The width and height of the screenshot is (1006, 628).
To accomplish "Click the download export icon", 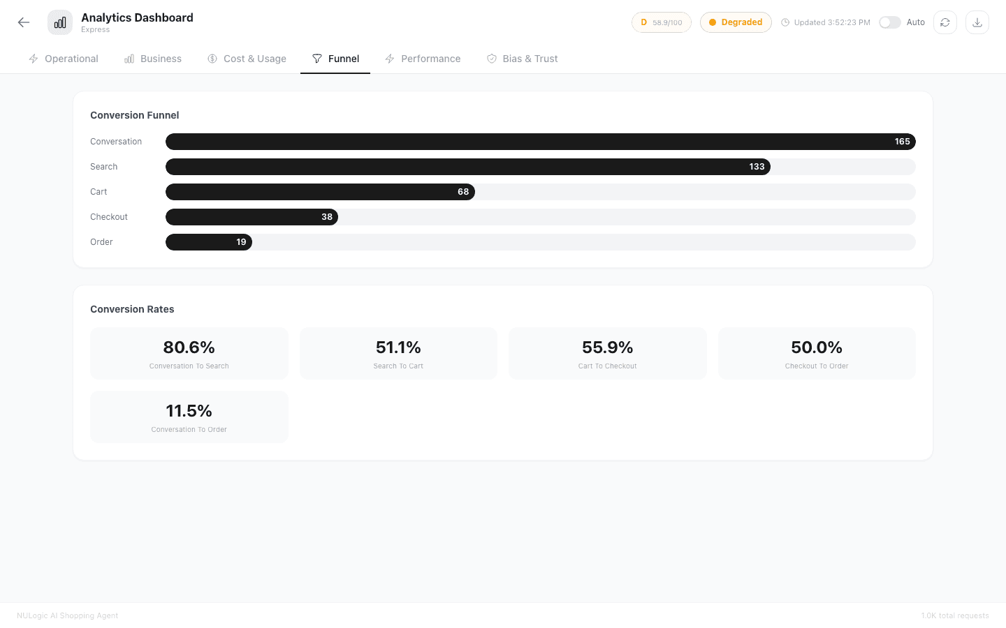I will [977, 22].
